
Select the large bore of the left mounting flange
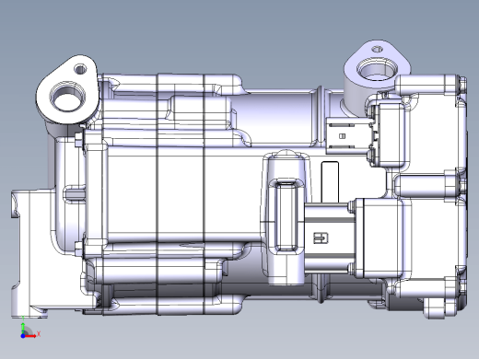tap(67, 98)
